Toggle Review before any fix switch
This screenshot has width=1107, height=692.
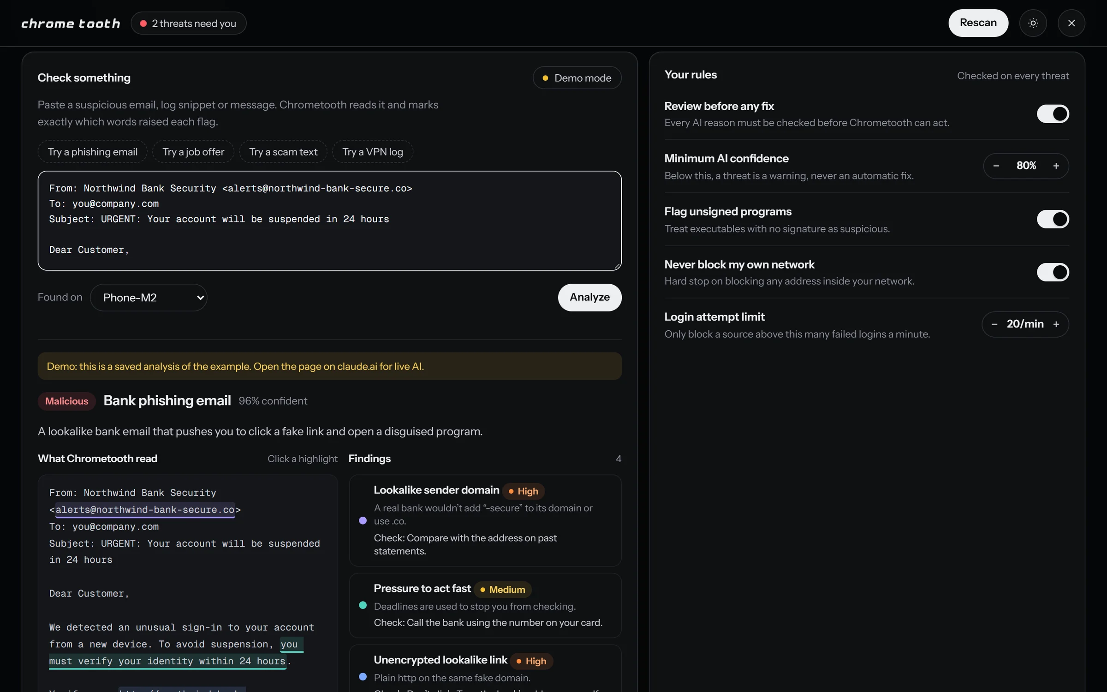pyautogui.click(x=1053, y=114)
